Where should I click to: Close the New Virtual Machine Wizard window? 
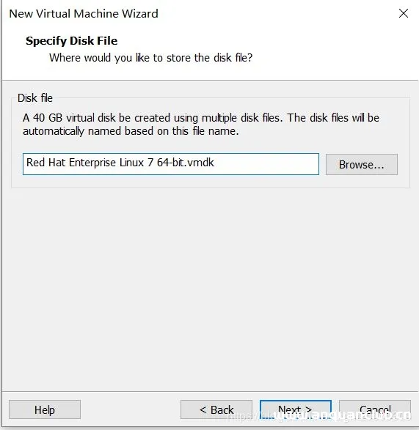[x=404, y=13]
